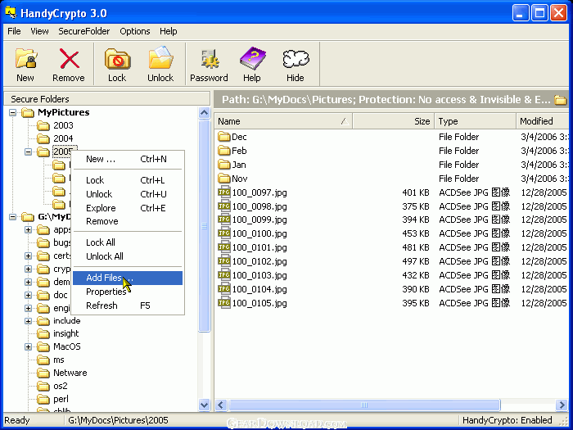
Task: Open the Help menu in menu bar
Action: click(x=169, y=31)
